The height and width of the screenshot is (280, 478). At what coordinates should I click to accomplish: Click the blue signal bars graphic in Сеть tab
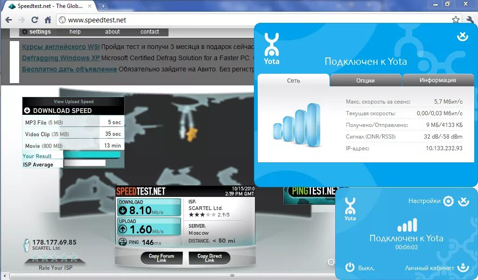(297, 125)
